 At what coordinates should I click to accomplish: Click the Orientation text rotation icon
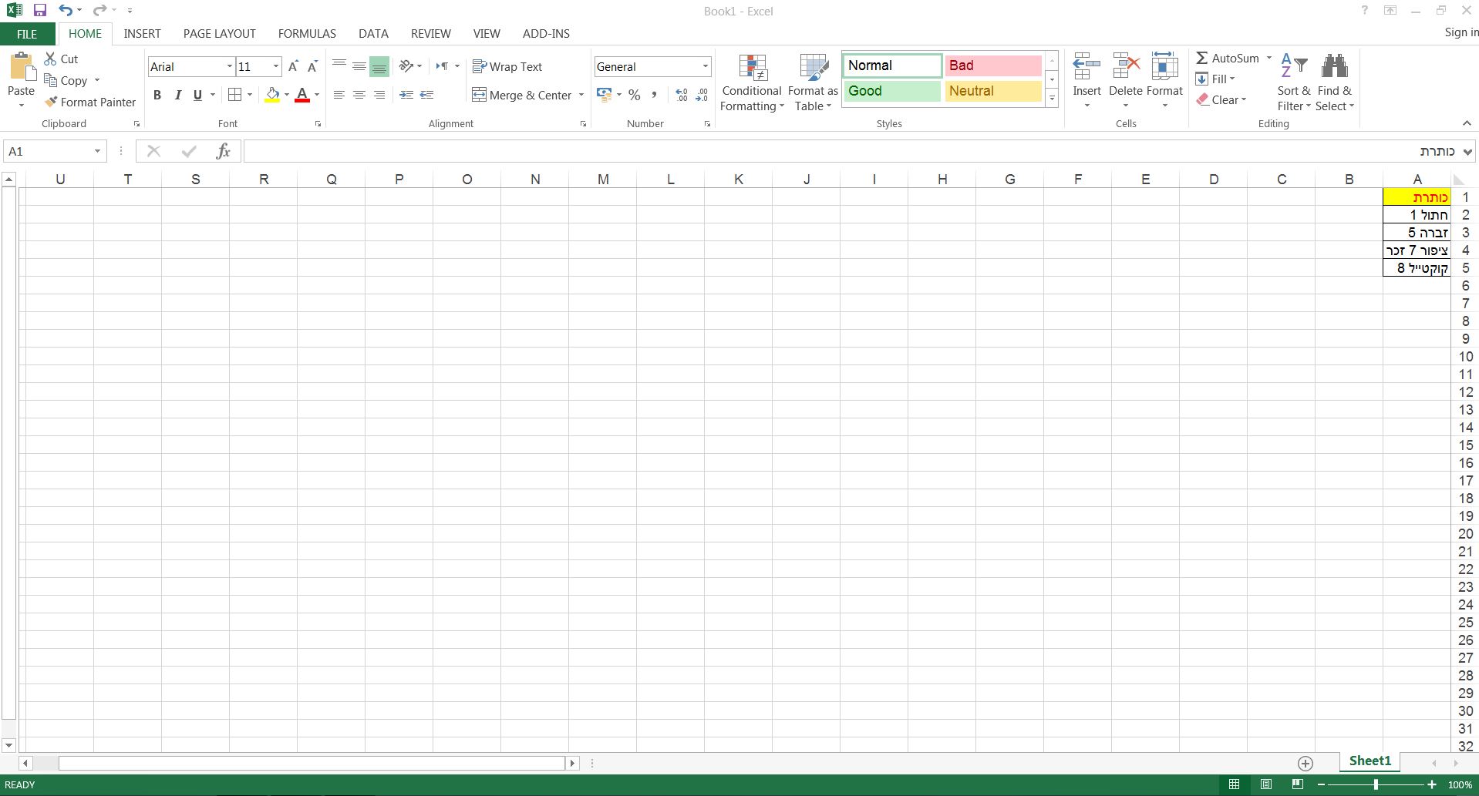click(407, 66)
